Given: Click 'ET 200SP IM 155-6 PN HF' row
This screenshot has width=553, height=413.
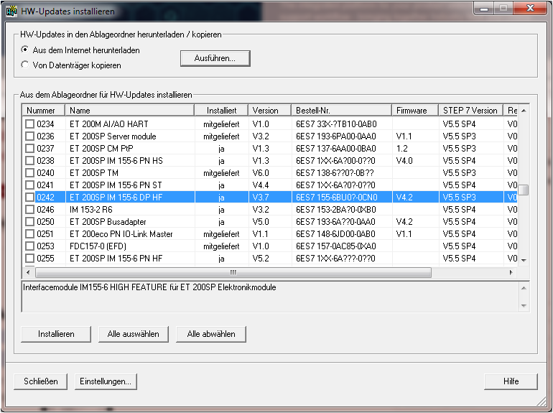Looking at the screenshot, I should [x=116, y=259].
